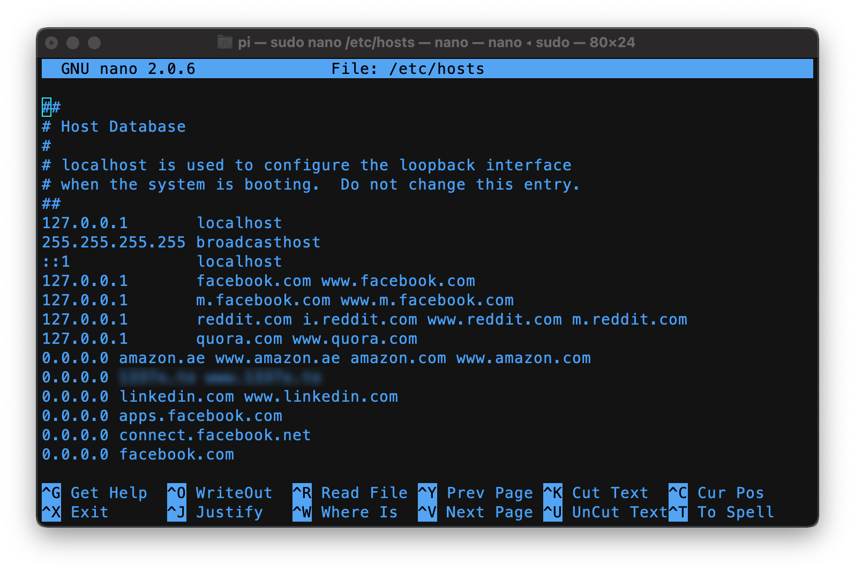Click 'i.reddit.com' hostname
The image size is (855, 572).
(359, 319)
